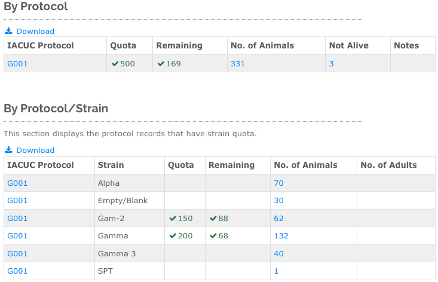Click the checkmark beside Gam-2 remaining 88
The height and width of the screenshot is (282, 438).
tap(213, 218)
